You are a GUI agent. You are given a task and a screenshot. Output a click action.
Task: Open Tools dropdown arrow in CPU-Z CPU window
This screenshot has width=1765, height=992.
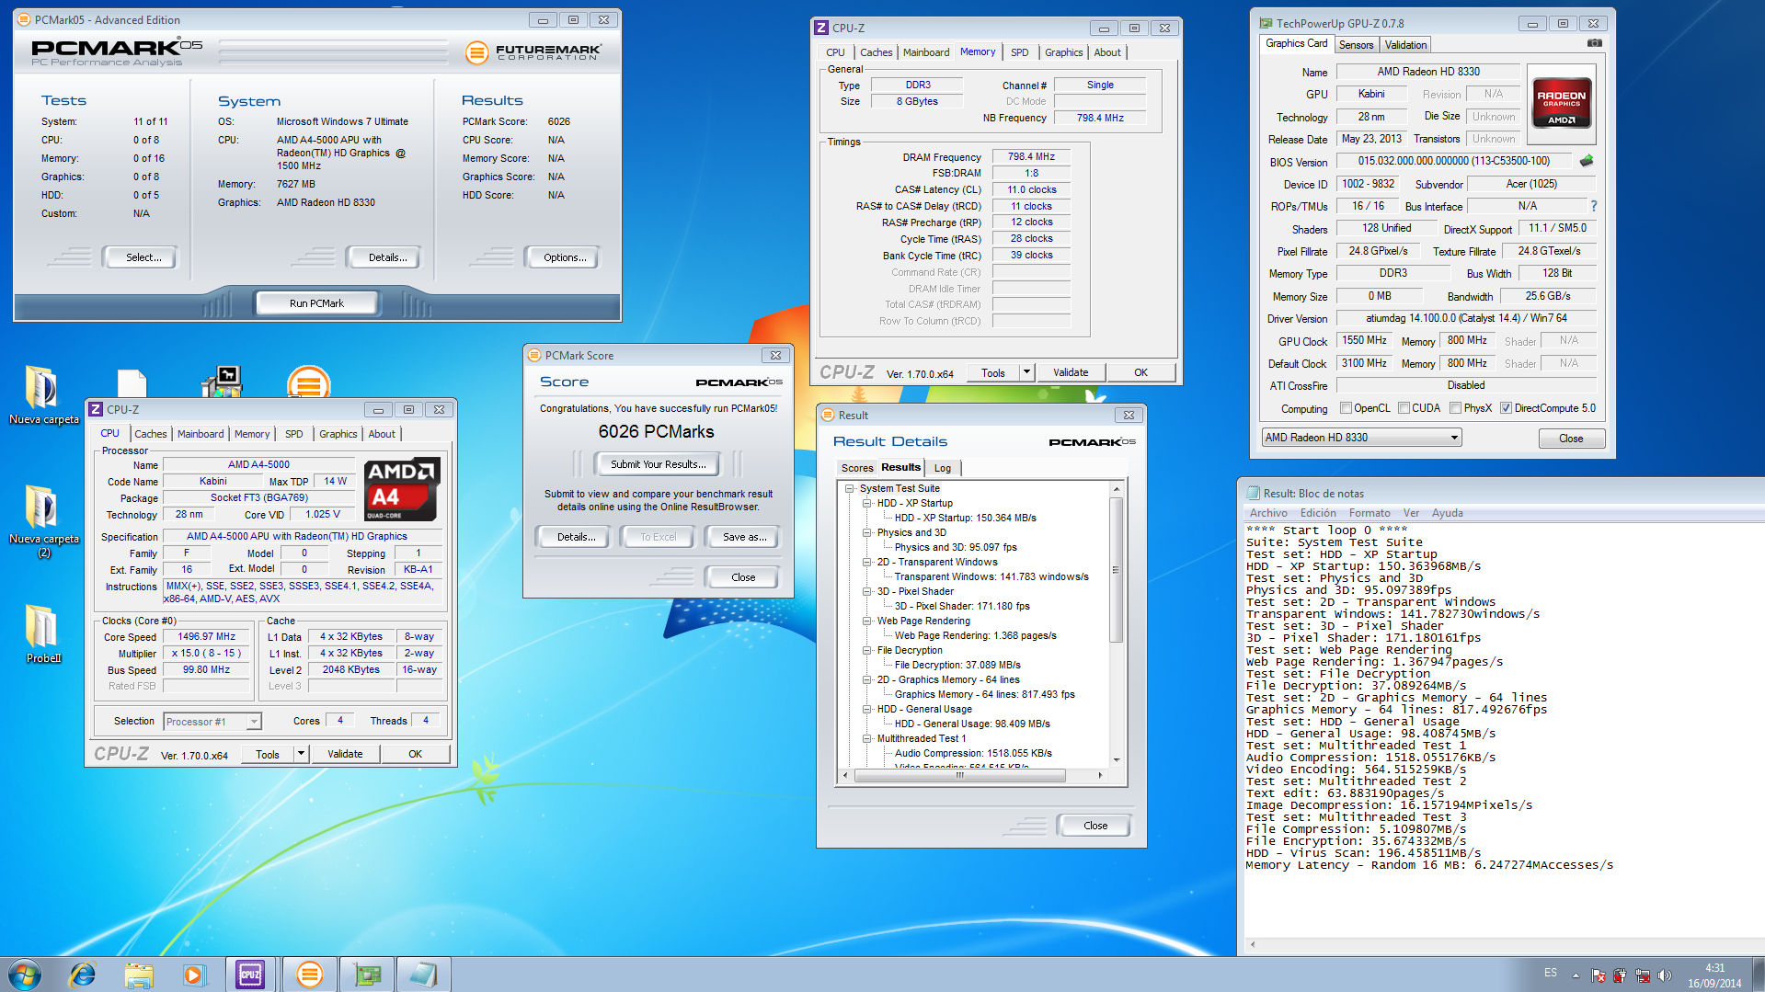click(301, 754)
